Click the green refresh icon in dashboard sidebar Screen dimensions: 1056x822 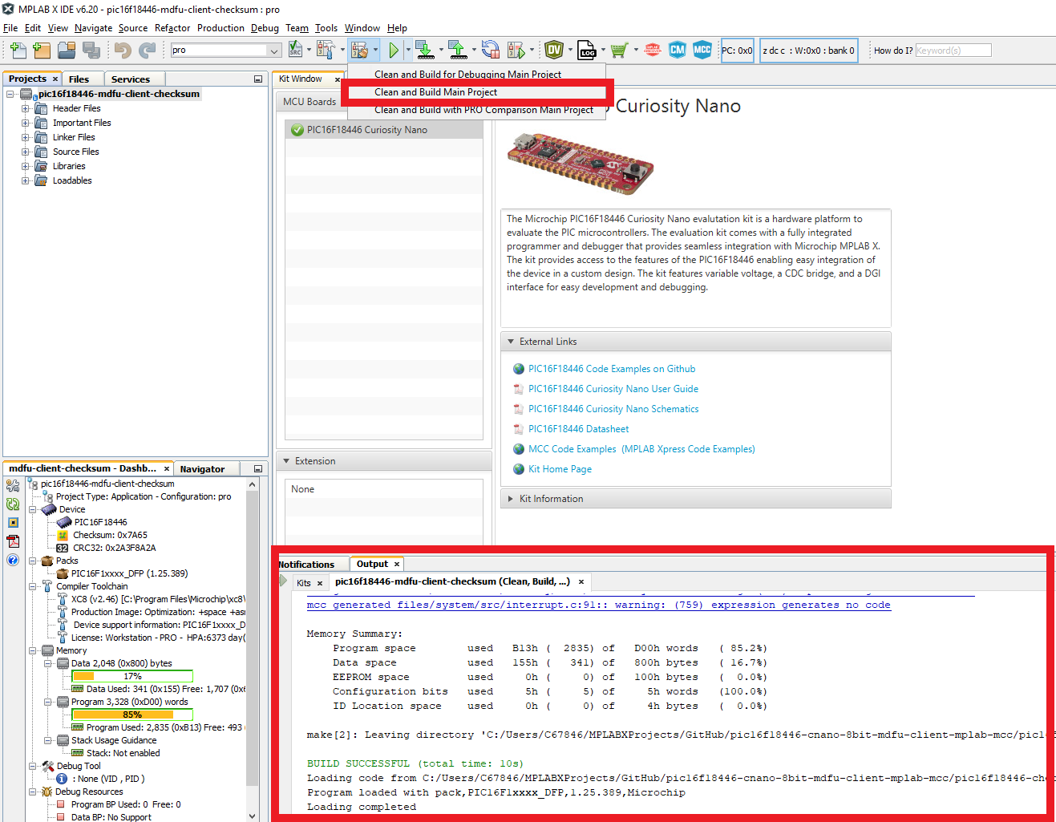click(13, 504)
